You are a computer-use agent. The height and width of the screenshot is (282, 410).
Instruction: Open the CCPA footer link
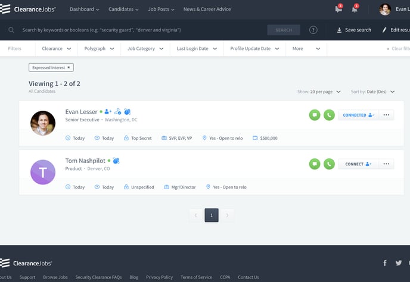tap(225, 277)
